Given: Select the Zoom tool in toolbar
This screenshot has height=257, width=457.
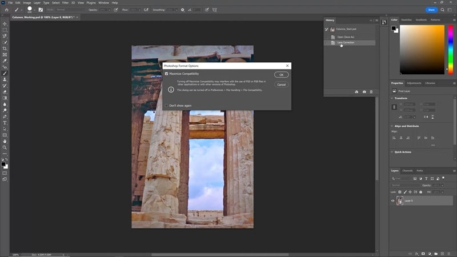Looking at the screenshot, I should point(5,147).
